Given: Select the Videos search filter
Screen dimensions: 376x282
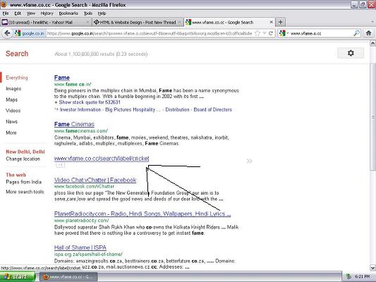Looking at the screenshot, I should (x=13, y=111).
